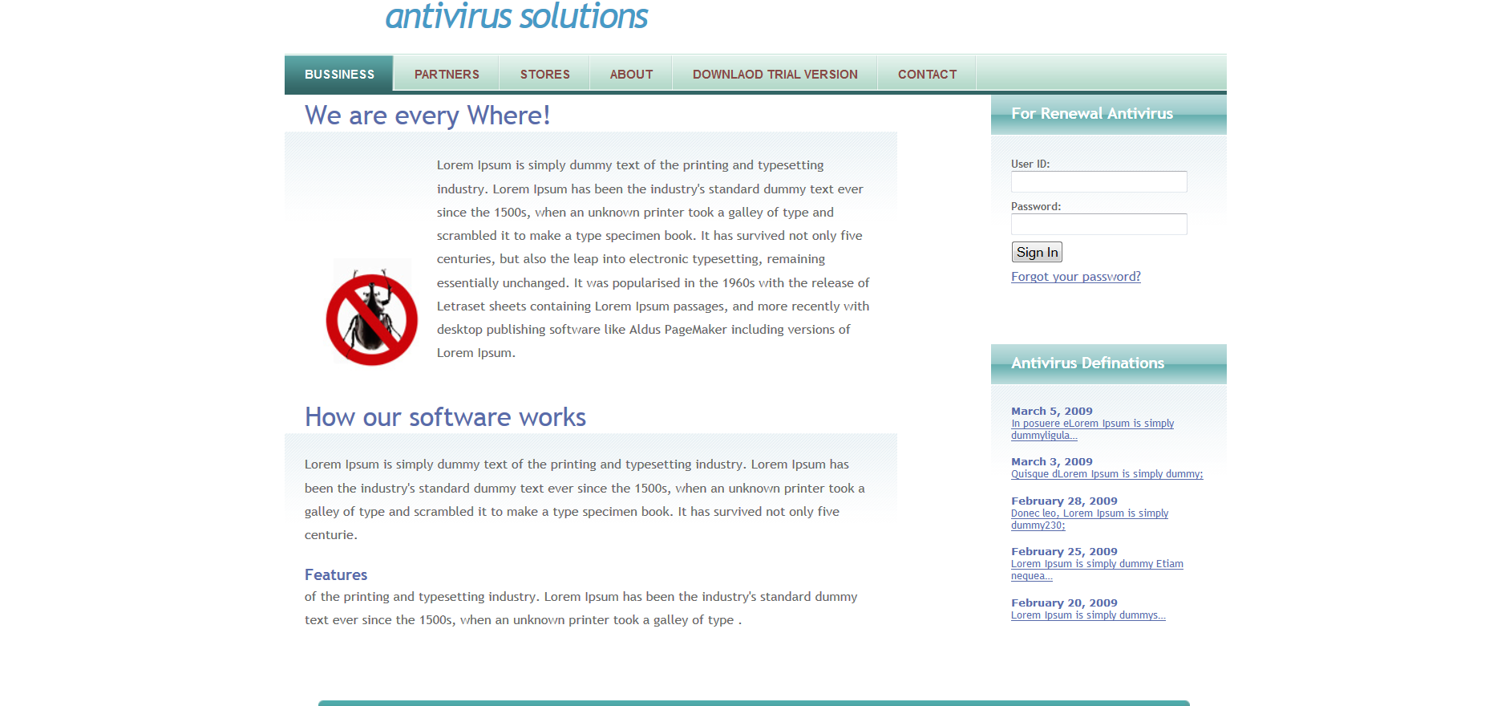Click the How our software works heading

tap(445, 417)
